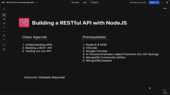The width and height of the screenshot is (170, 95).
Task: Click the Instructor: Shatadip Majumder text
Action: click(45, 77)
